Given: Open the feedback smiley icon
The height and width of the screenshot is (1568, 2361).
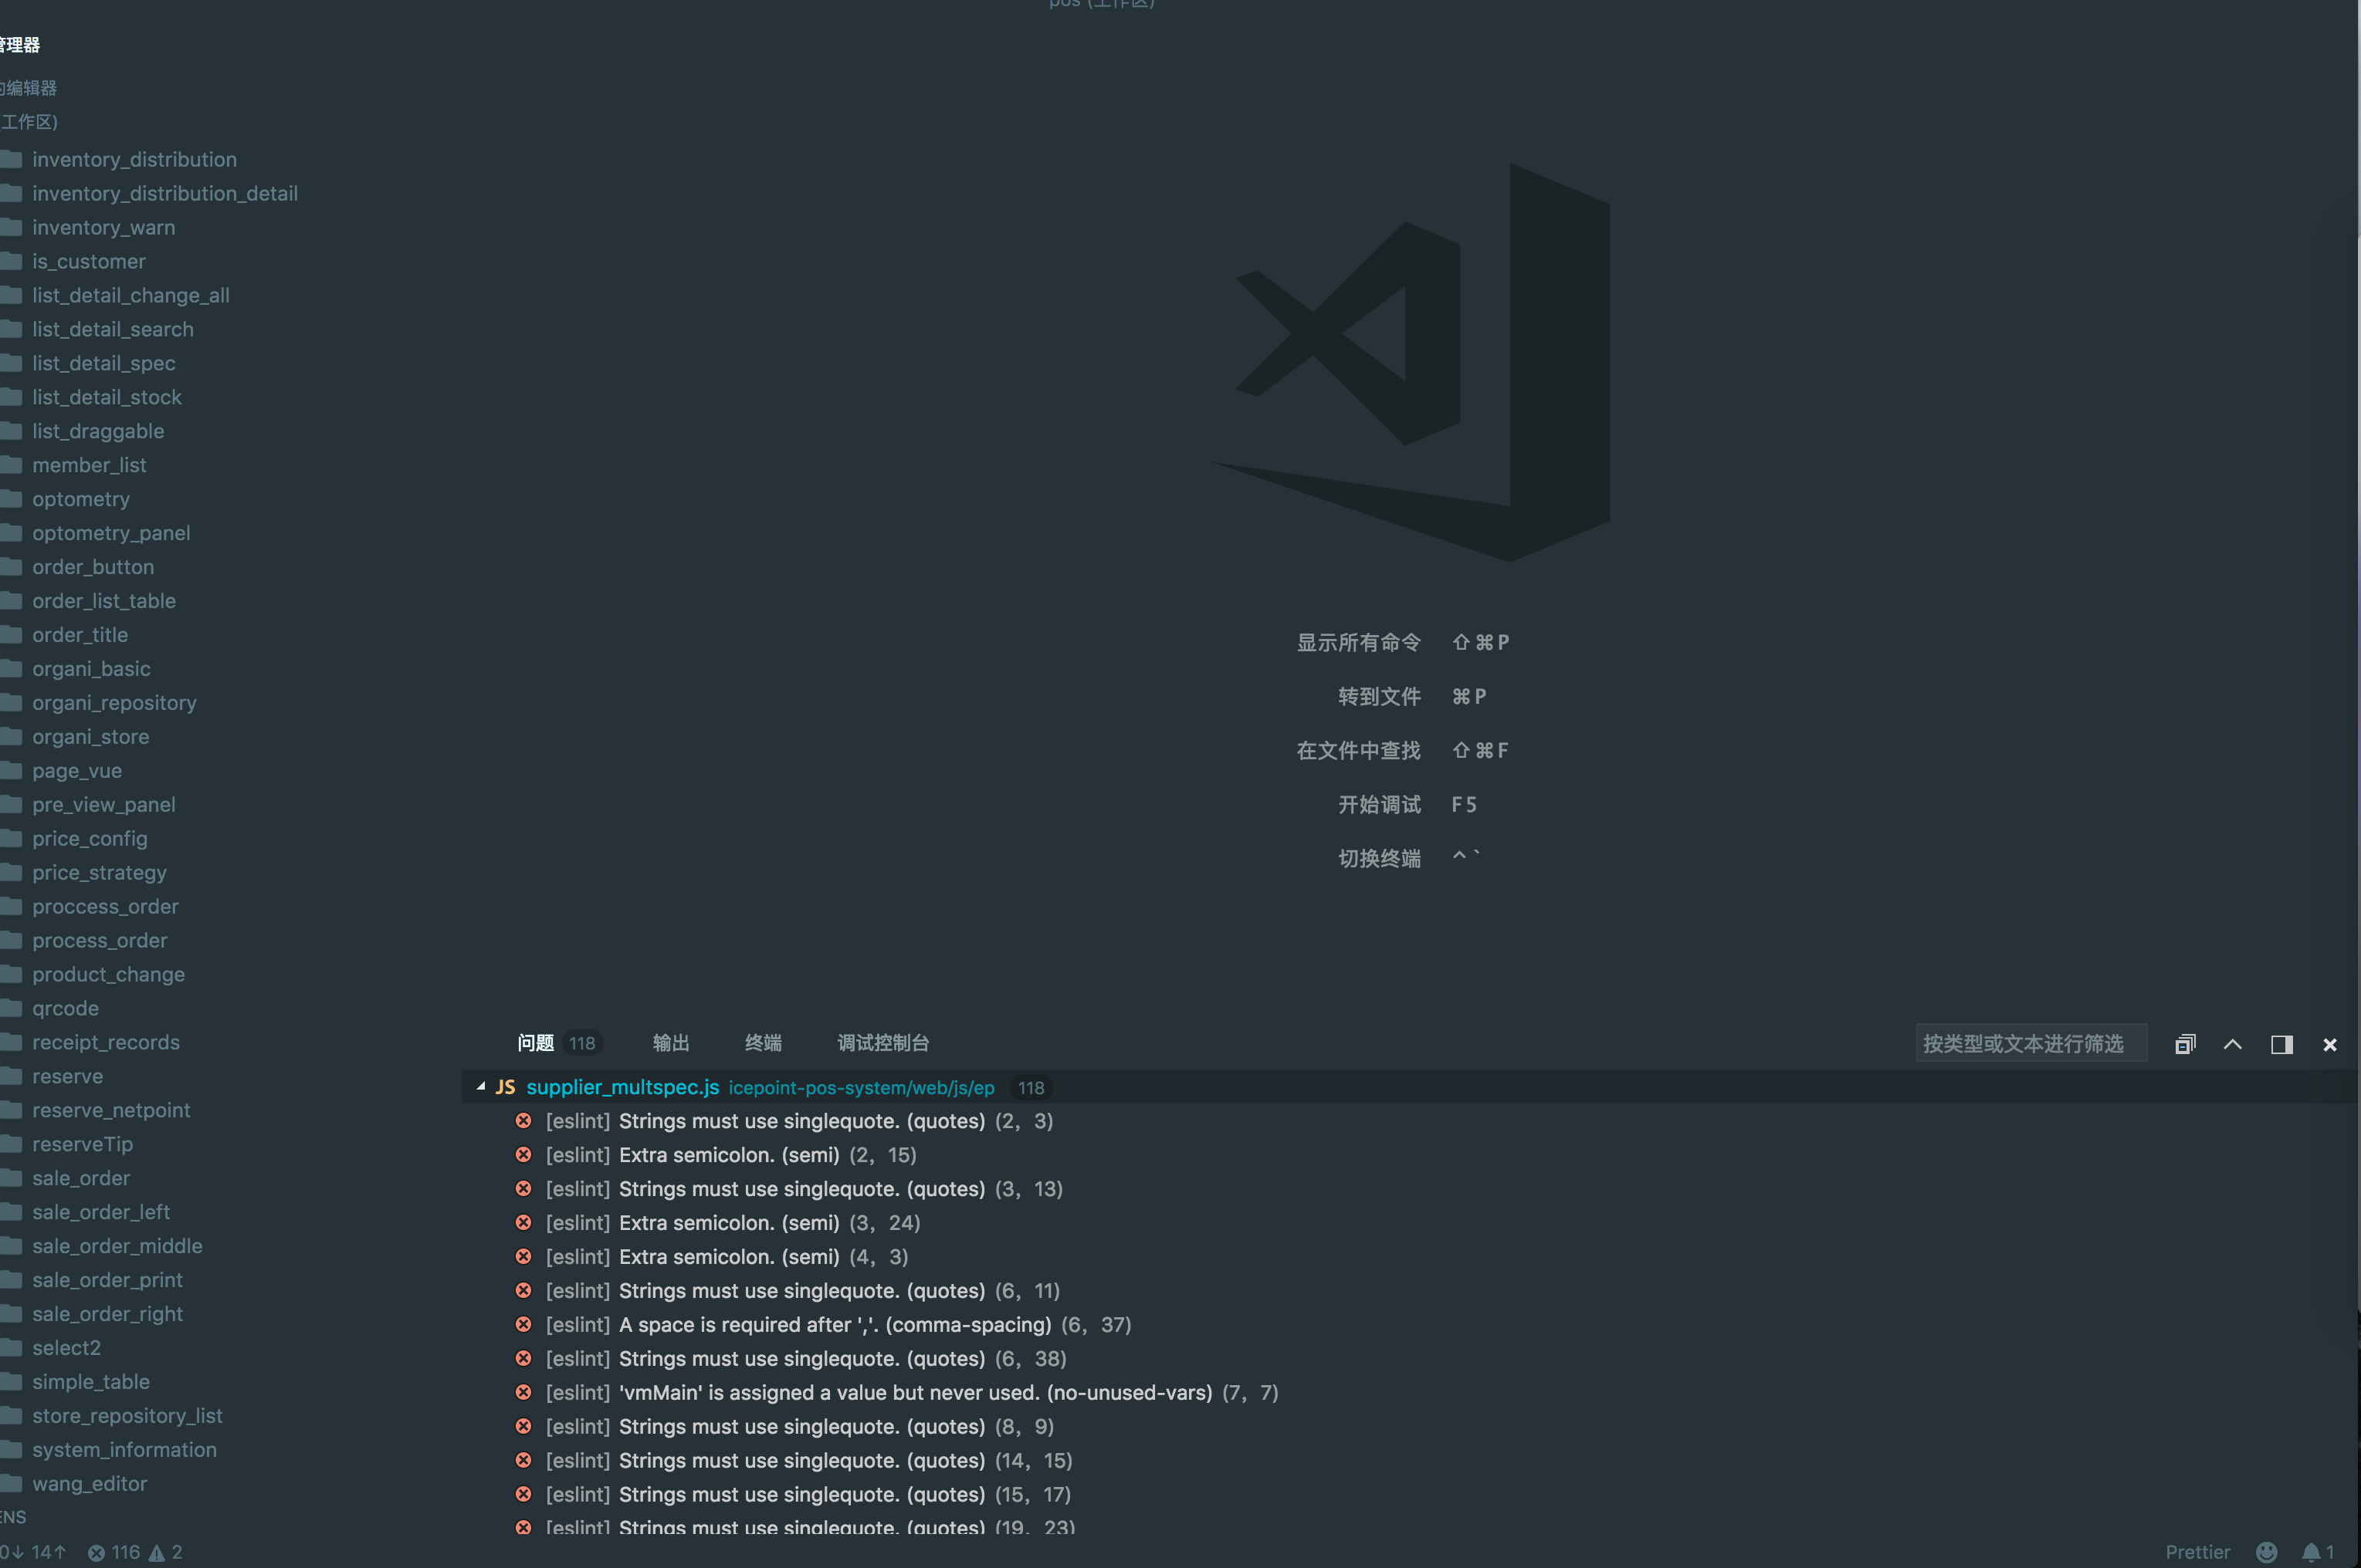Looking at the screenshot, I should (x=2266, y=1552).
